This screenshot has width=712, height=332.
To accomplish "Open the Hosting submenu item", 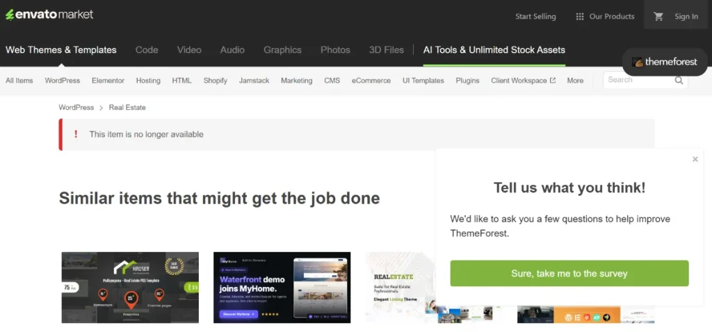I will coord(148,81).
